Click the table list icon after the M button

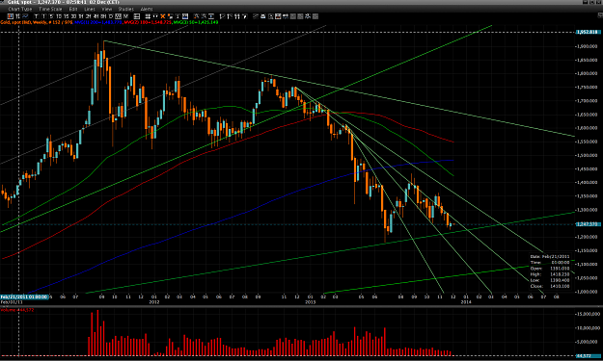click(x=137, y=16)
